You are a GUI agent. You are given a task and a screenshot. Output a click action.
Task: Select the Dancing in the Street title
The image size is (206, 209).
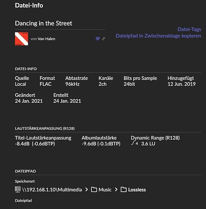click(x=43, y=23)
